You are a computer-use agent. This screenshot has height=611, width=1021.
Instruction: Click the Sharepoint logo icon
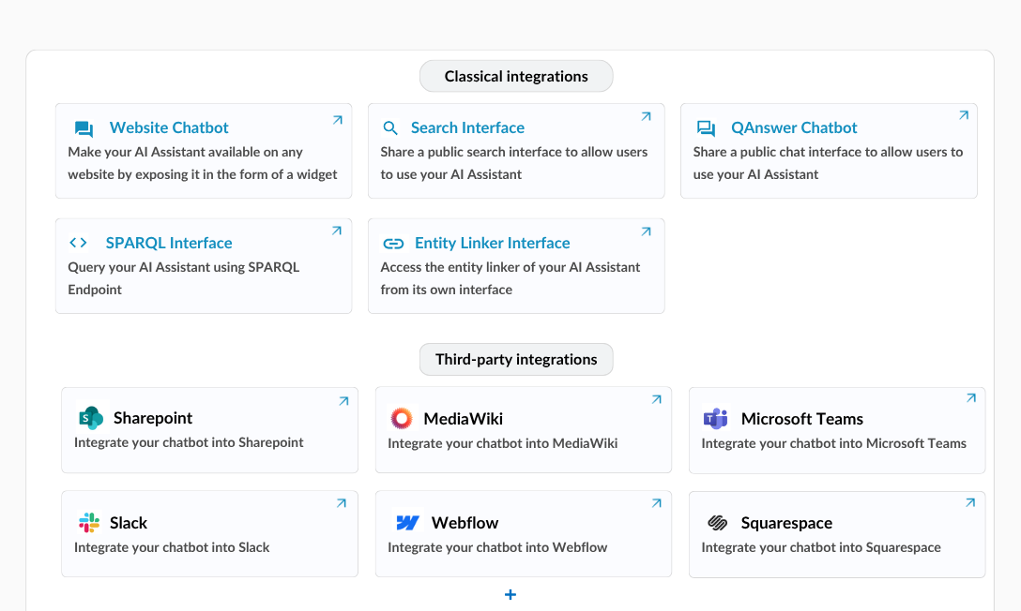(x=88, y=418)
